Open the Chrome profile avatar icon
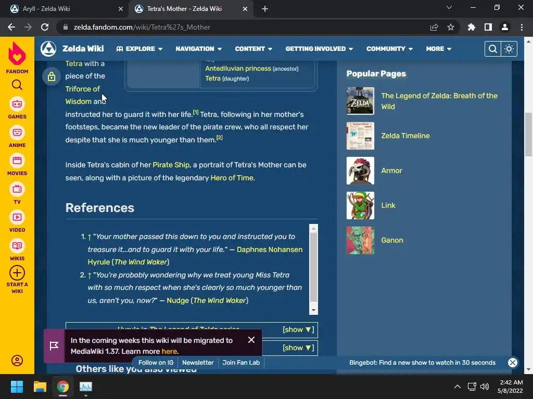This screenshot has height=399, width=533. tap(505, 27)
